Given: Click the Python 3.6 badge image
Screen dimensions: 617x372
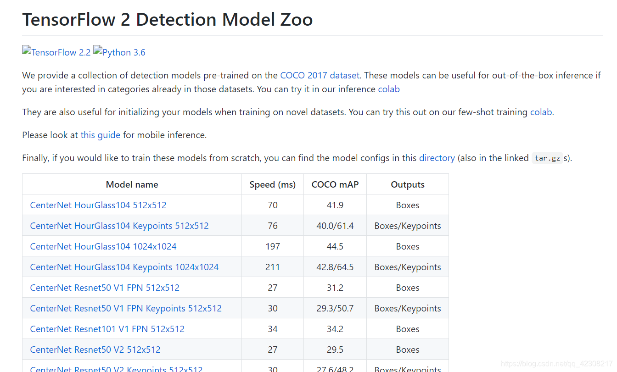Looking at the screenshot, I should click(119, 52).
